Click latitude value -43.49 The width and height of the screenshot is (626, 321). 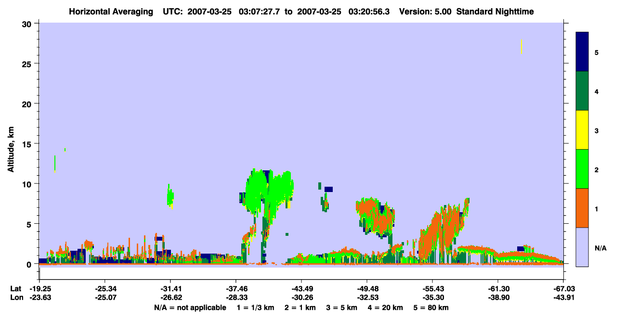301,289
